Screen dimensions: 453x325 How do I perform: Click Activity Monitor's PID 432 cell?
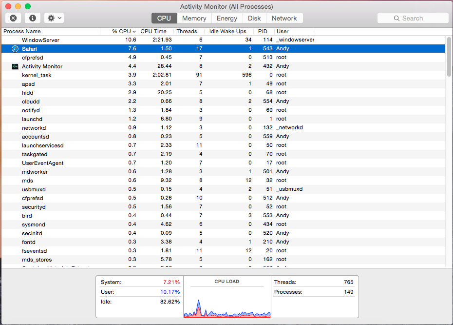(268, 66)
